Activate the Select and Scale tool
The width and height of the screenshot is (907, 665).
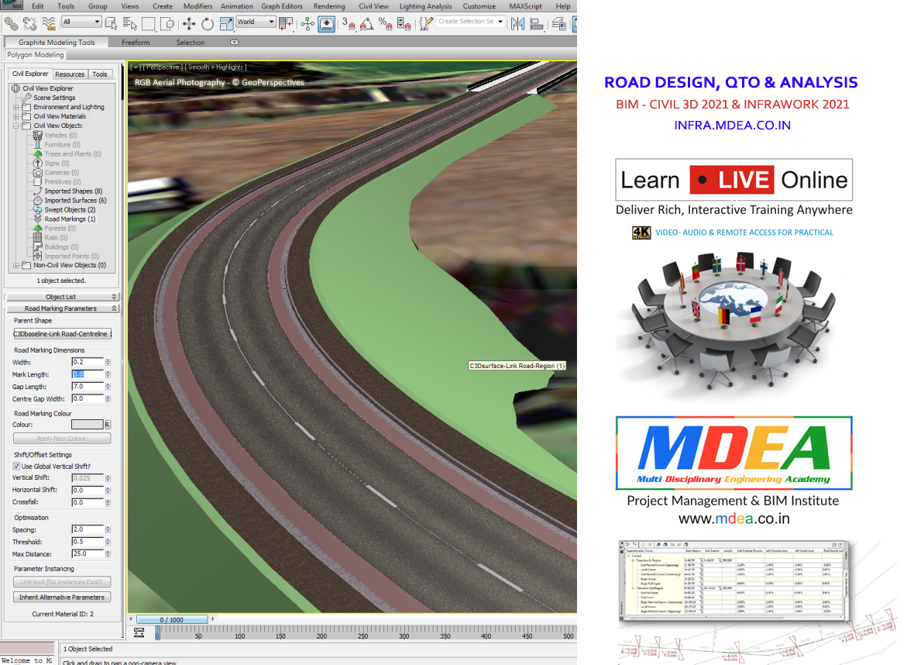click(226, 24)
